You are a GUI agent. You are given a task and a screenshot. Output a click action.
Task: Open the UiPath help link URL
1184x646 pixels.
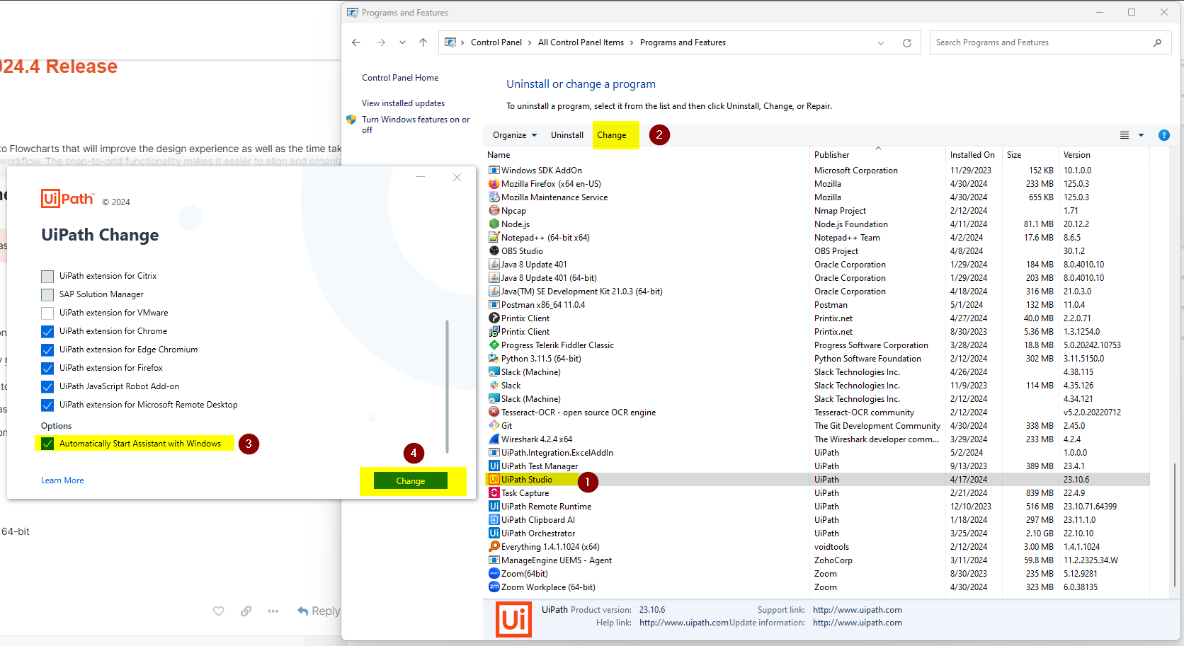tap(684, 623)
